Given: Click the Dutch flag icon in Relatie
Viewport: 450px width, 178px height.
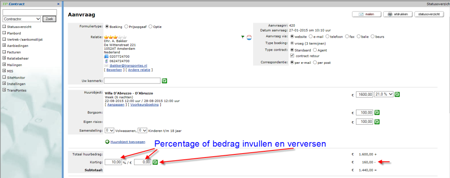Looking at the screenshot, I should point(249,37).
